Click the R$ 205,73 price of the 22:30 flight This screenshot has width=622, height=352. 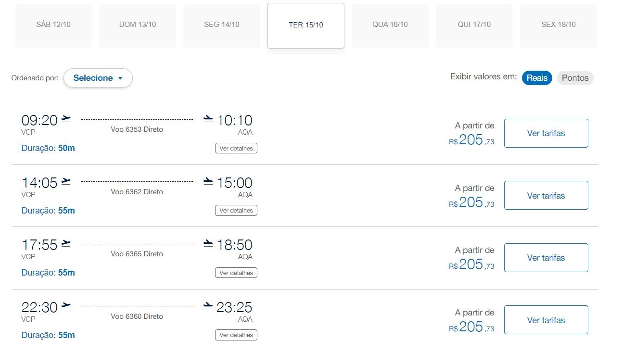(x=471, y=327)
